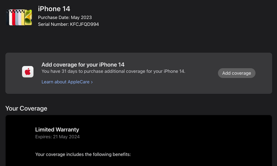Click the red Apple logo icon
Viewport: 277px width, 166px height.
point(28,72)
